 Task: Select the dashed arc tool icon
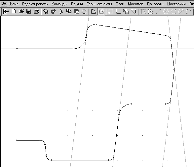[x=189, y=12]
